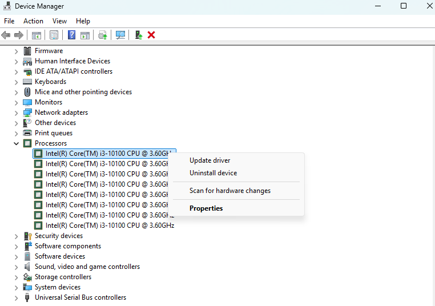Choose Update driver in context menu
Viewport: 435px width, 306px height.
[x=210, y=160]
